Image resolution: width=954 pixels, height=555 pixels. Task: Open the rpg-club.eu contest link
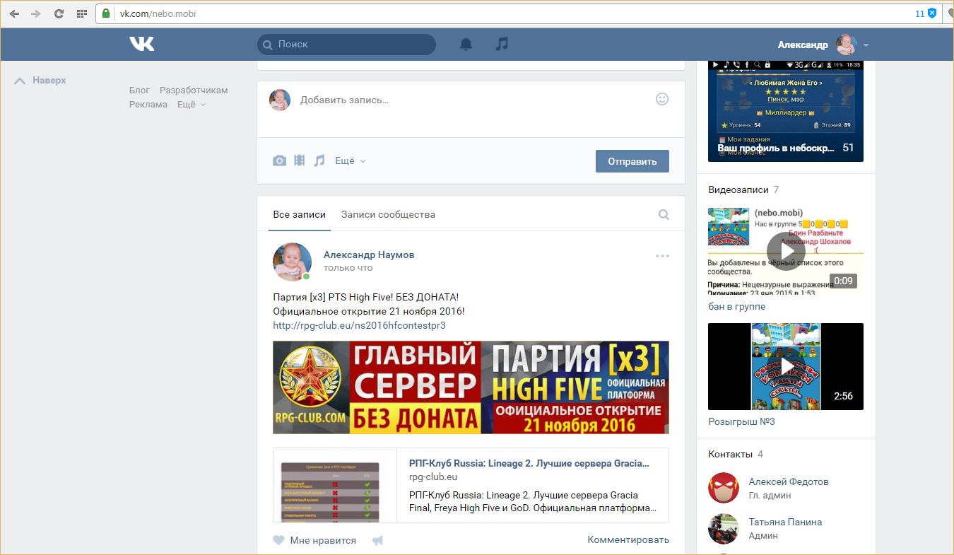[359, 325]
